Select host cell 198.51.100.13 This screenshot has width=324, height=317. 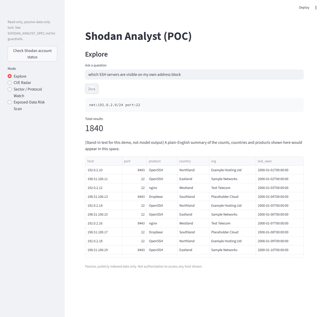click(104, 197)
